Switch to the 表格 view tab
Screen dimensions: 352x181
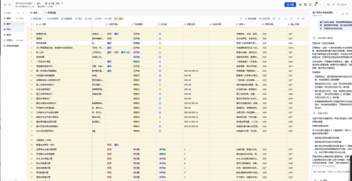34,13
